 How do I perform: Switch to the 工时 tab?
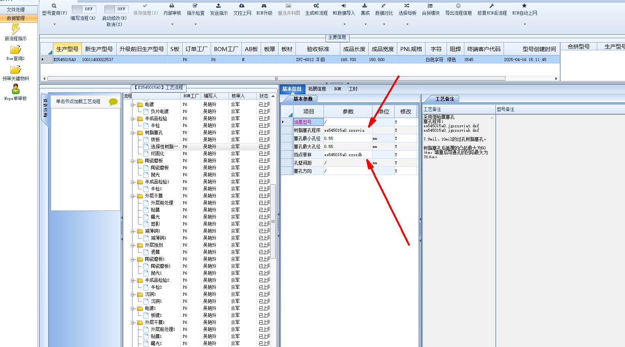(x=353, y=89)
